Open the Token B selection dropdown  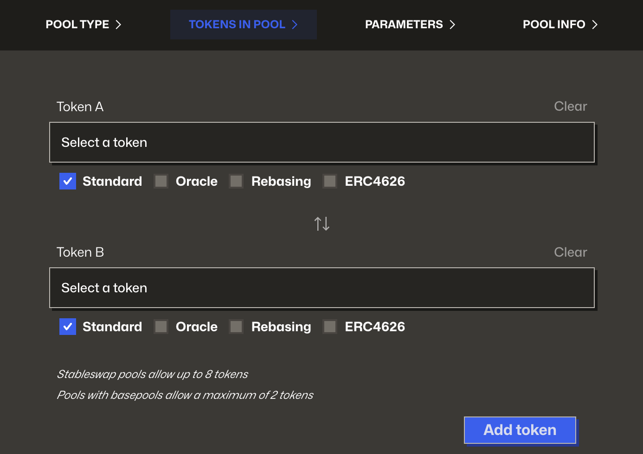click(x=321, y=288)
